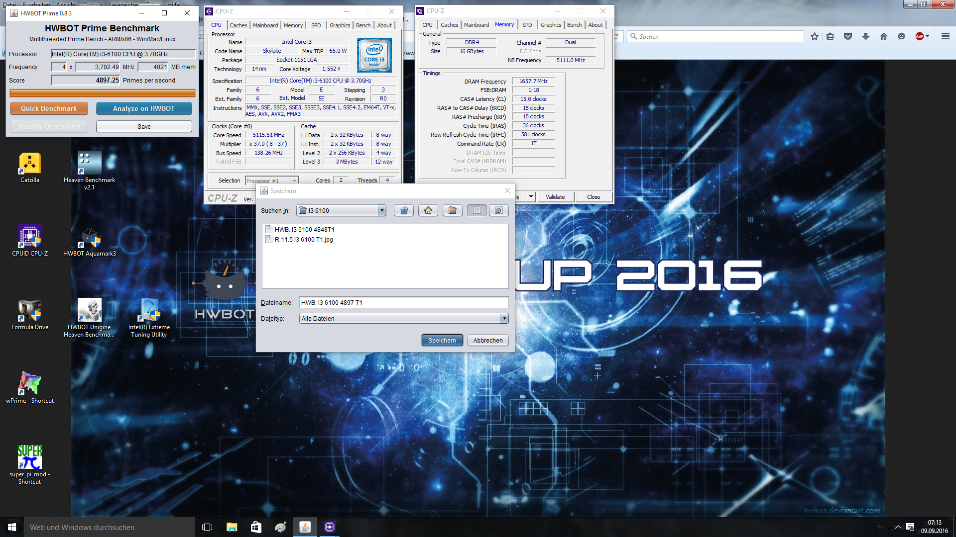The width and height of the screenshot is (956, 537).
Task: Click the Score value 4897.25
Action: (86, 80)
